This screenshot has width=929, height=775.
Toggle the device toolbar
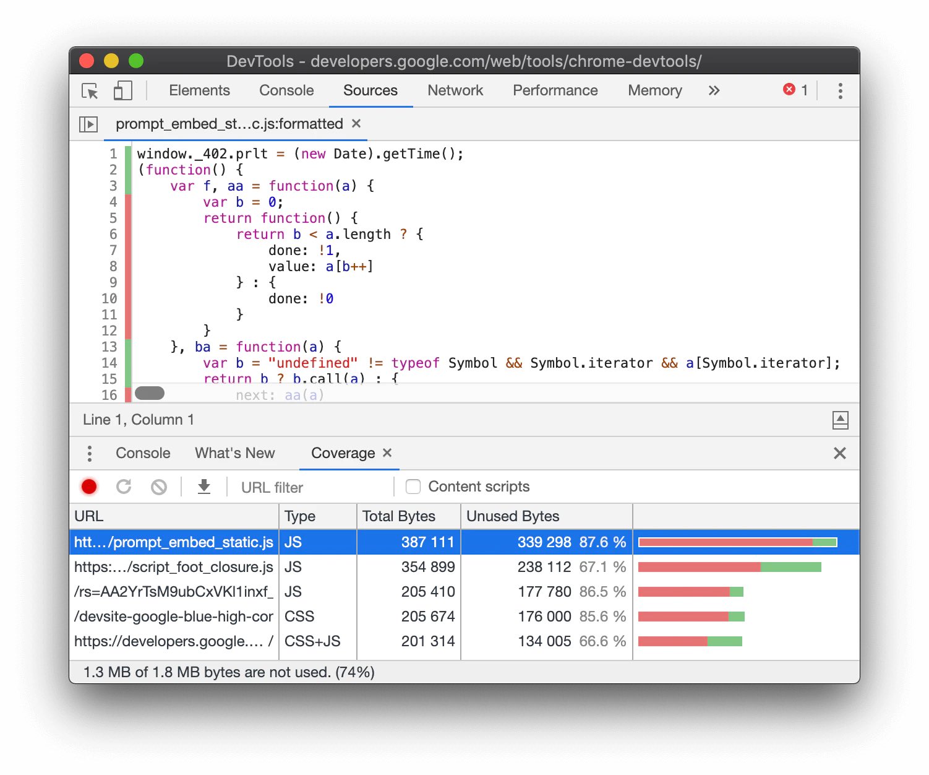tap(122, 90)
